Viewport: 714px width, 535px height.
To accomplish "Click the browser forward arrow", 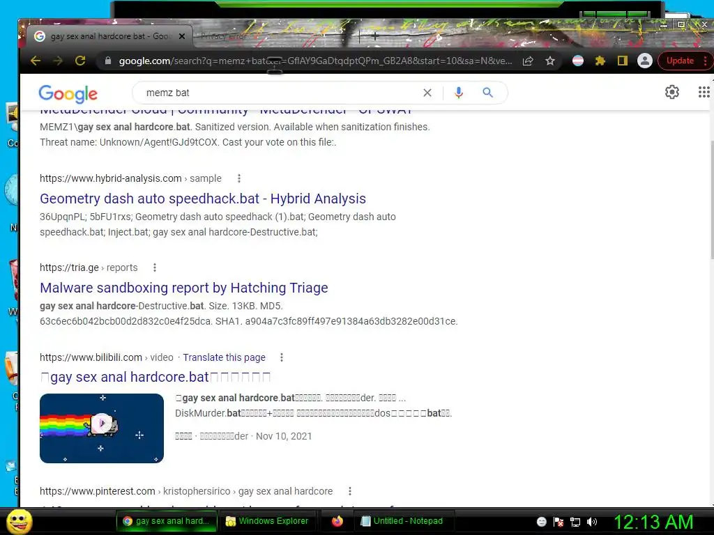I will coord(58,61).
